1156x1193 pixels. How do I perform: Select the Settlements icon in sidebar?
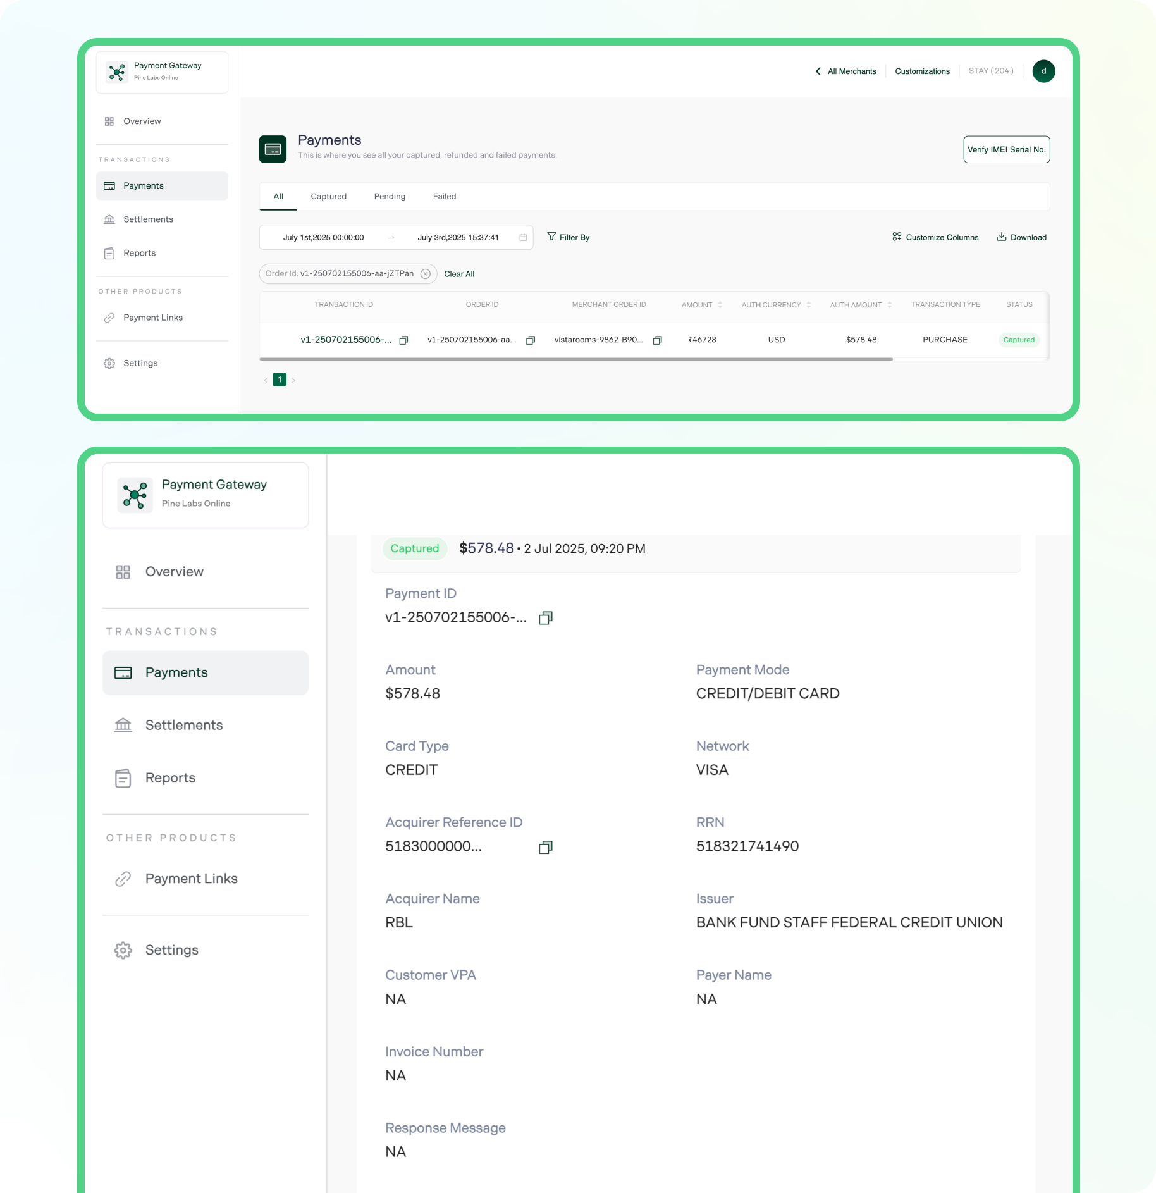[123, 725]
